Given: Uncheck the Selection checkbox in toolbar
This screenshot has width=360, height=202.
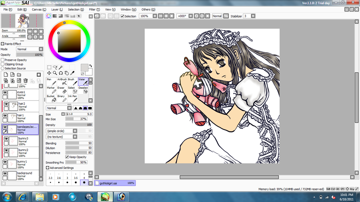Looking at the screenshot, I should (x=122, y=16).
